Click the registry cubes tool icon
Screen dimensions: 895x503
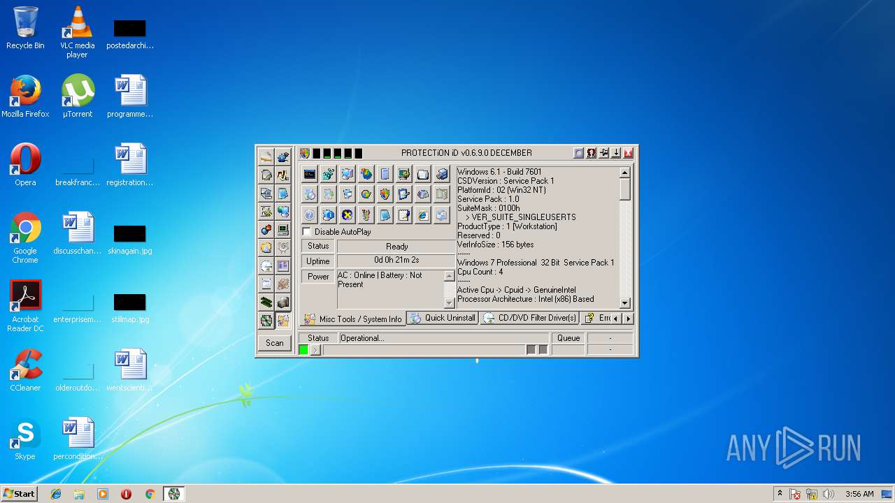pos(329,174)
